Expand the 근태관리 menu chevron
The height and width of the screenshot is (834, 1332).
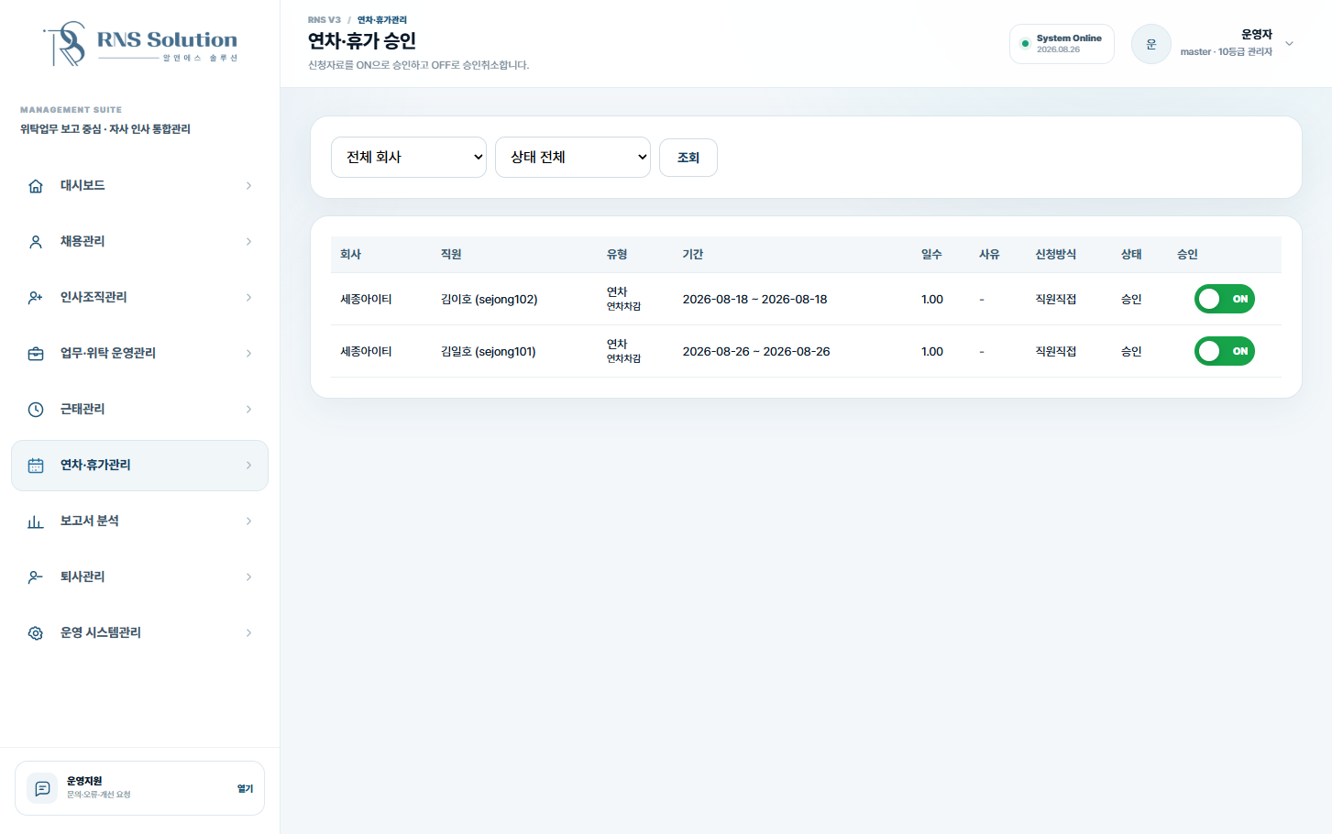[248, 410]
